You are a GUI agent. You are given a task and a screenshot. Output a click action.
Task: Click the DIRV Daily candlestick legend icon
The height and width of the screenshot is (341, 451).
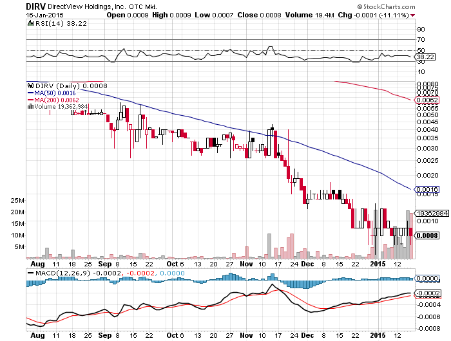[30, 86]
